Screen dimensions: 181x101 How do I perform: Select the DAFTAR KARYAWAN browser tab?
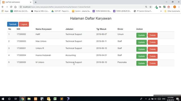(x=17, y=2)
